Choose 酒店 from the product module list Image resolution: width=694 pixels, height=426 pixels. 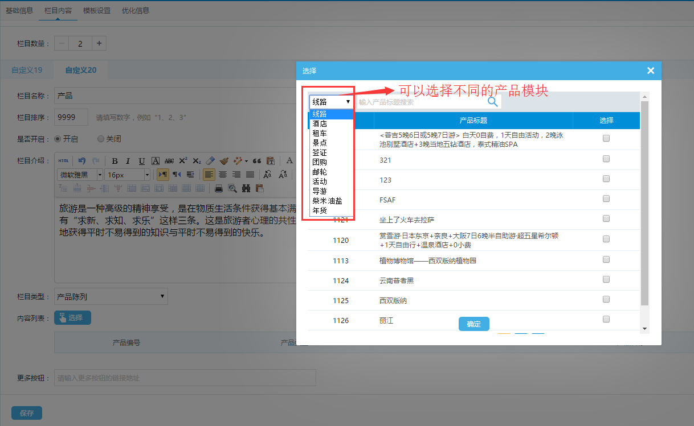point(320,123)
